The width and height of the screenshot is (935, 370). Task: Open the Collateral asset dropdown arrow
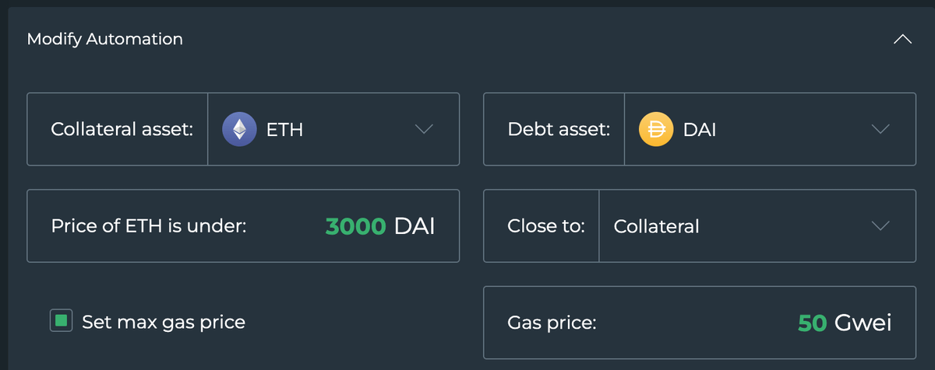pos(424,130)
